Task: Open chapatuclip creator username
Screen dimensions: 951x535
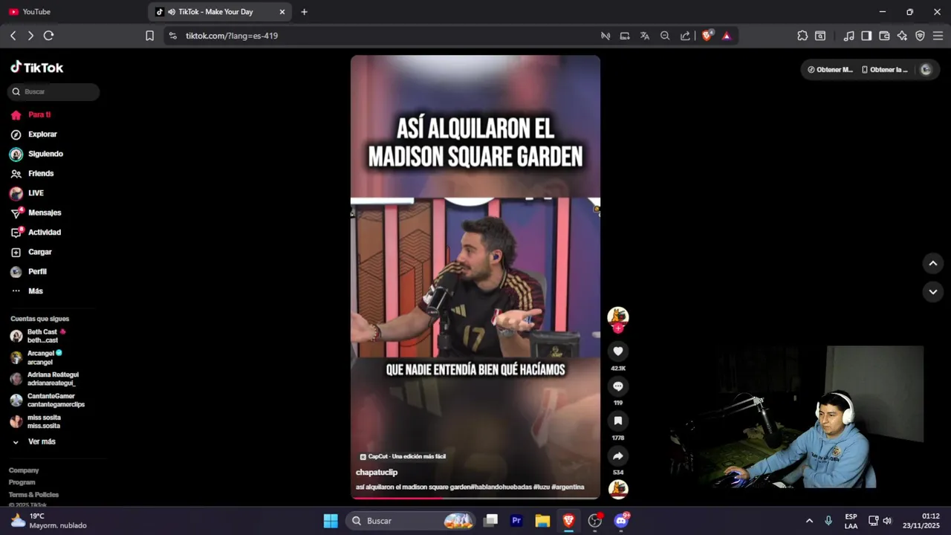Action: click(377, 473)
